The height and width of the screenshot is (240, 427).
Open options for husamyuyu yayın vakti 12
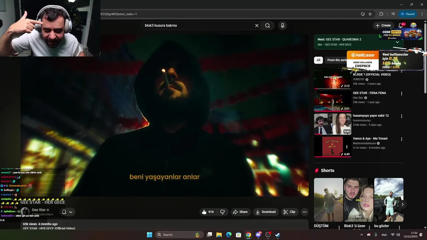[402, 116]
